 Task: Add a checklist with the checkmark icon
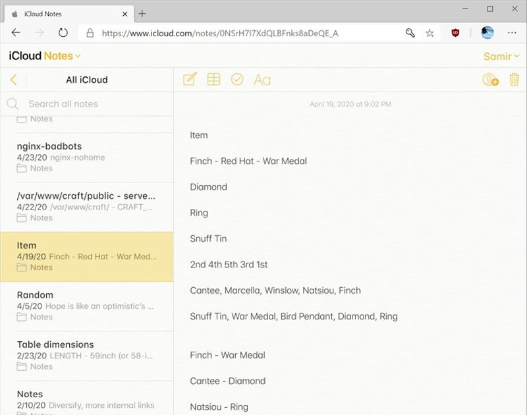point(237,80)
